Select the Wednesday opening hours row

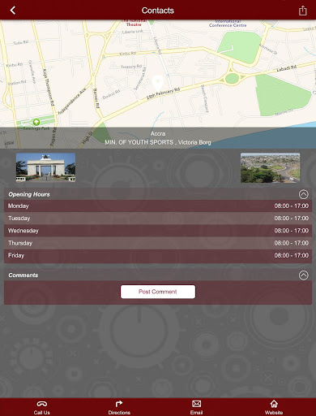158,231
